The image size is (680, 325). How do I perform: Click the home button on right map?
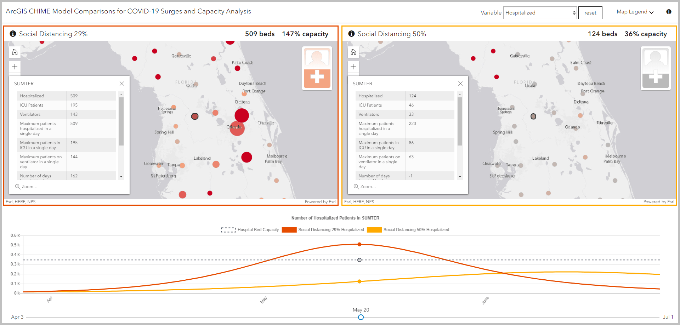click(x=353, y=52)
